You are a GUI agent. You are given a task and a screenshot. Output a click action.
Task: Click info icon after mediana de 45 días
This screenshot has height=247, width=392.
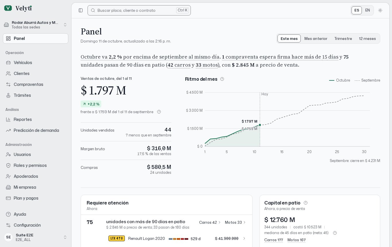(x=335, y=233)
